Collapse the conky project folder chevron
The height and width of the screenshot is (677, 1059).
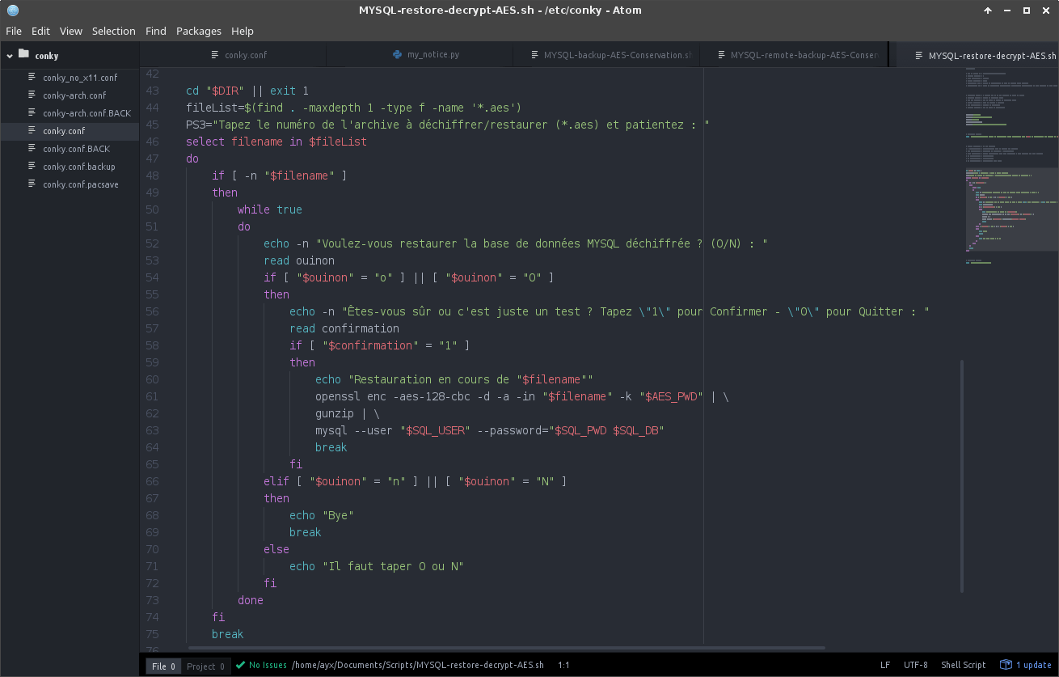pos(10,56)
